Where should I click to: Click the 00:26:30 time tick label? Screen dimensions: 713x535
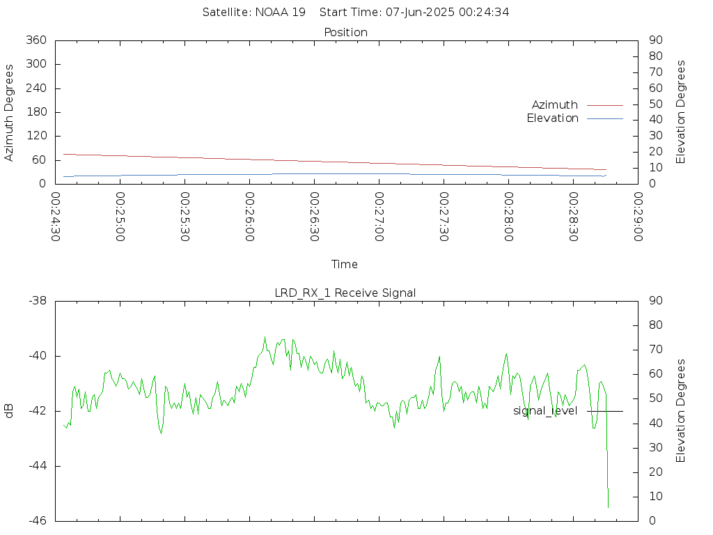point(314,217)
